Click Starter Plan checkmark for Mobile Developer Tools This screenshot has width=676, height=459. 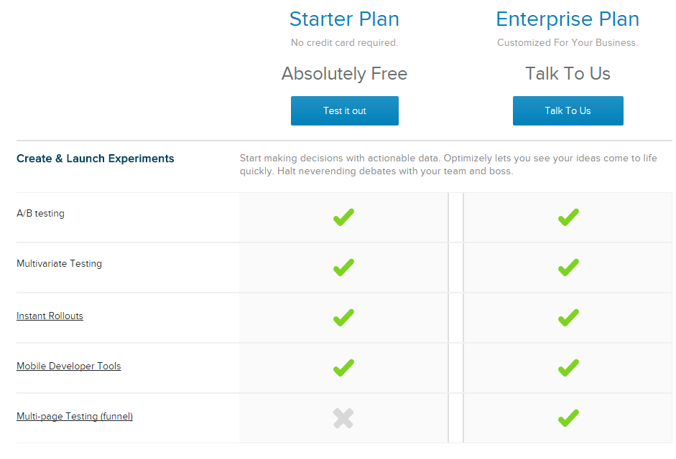(x=344, y=368)
